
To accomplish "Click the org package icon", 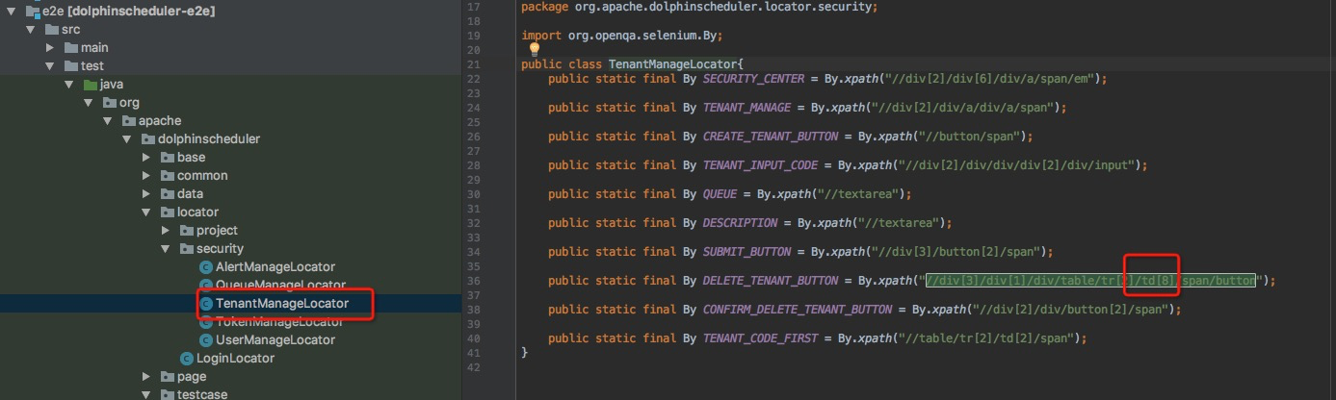I will click(x=110, y=102).
